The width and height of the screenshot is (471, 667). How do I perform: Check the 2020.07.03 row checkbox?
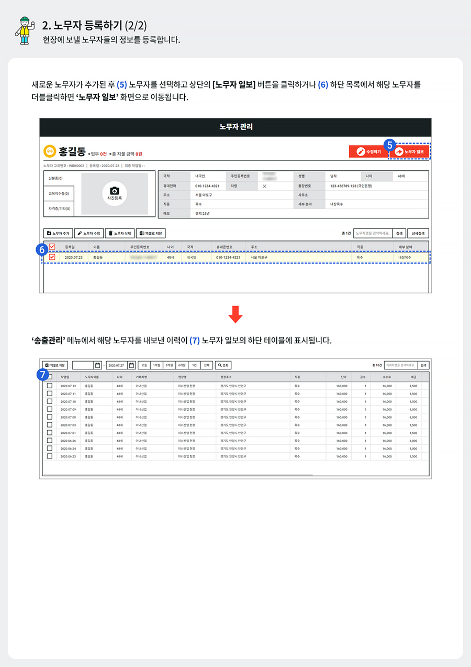[50, 425]
